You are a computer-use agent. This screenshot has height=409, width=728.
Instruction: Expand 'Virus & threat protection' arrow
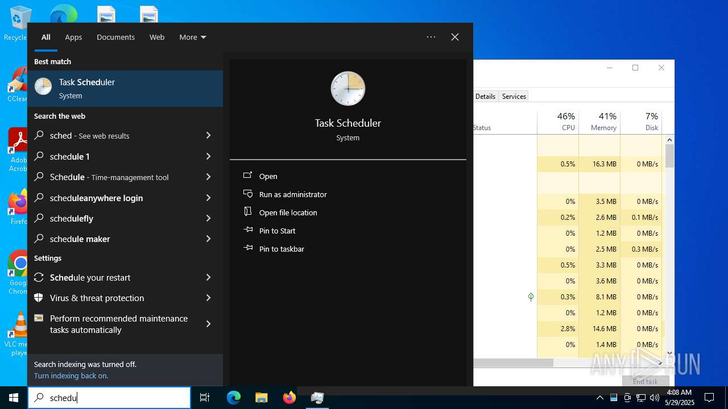[x=208, y=298]
